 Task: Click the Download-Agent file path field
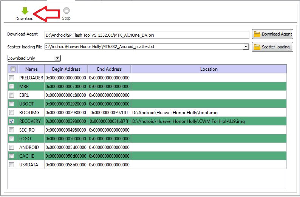(x=147, y=35)
